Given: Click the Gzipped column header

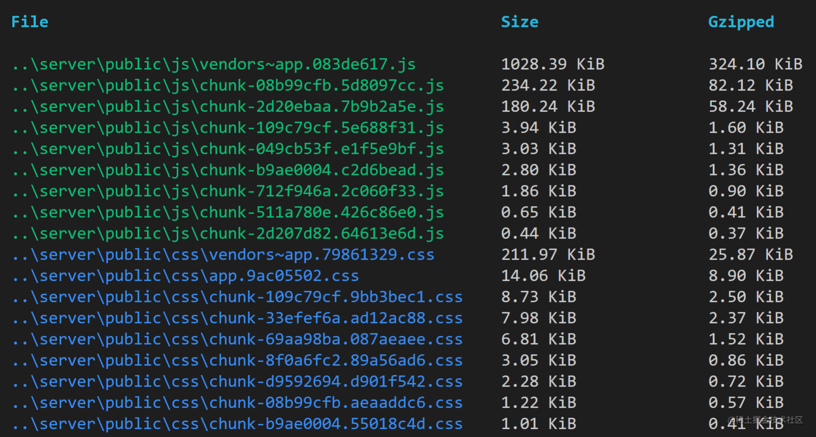Looking at the screenshot, I should (x=741, y=23).
